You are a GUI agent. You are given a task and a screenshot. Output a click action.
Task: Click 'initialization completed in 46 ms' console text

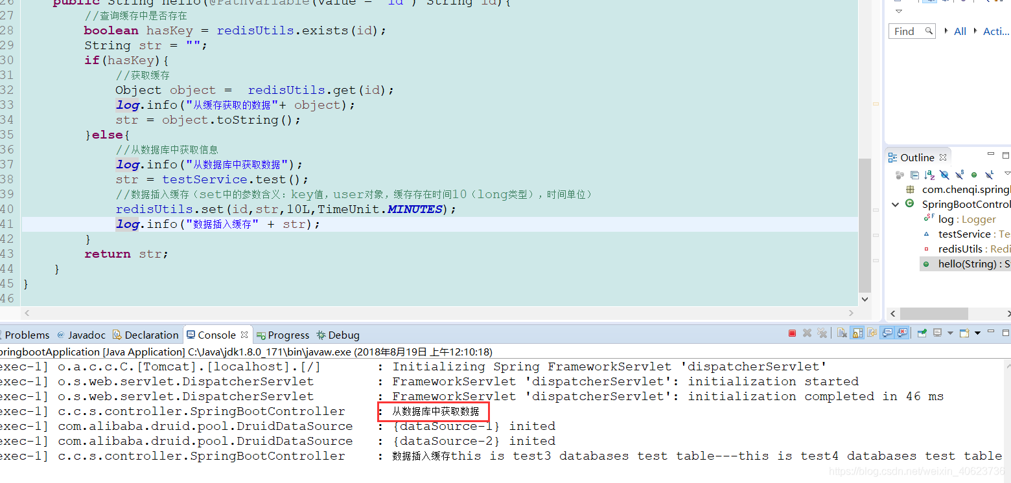816,396
